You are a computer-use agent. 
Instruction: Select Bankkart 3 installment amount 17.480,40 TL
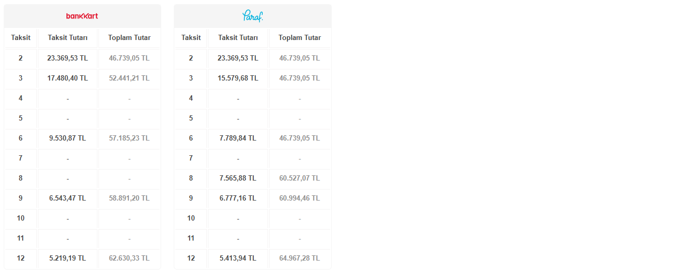pos(67,78)
